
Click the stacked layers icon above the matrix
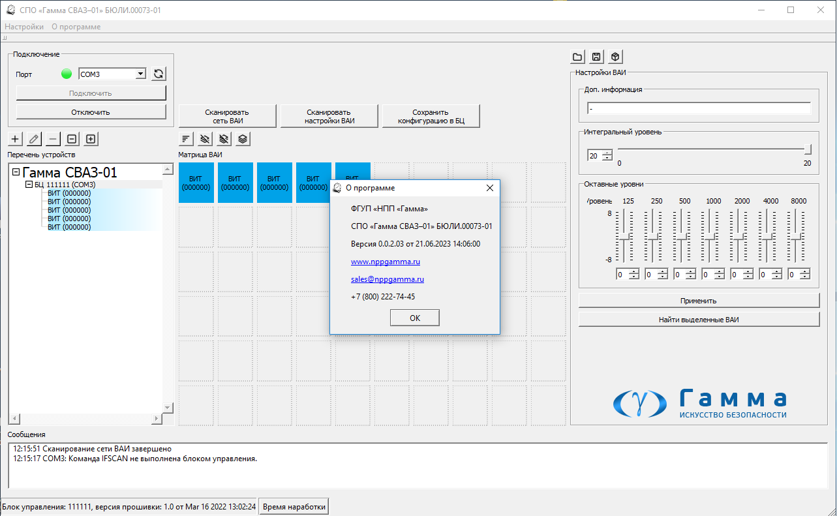(x=243, y=139)
